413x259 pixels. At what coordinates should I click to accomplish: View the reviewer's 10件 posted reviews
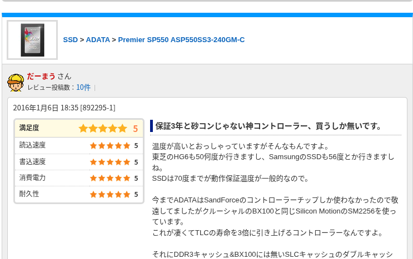[x=83, y=87]
